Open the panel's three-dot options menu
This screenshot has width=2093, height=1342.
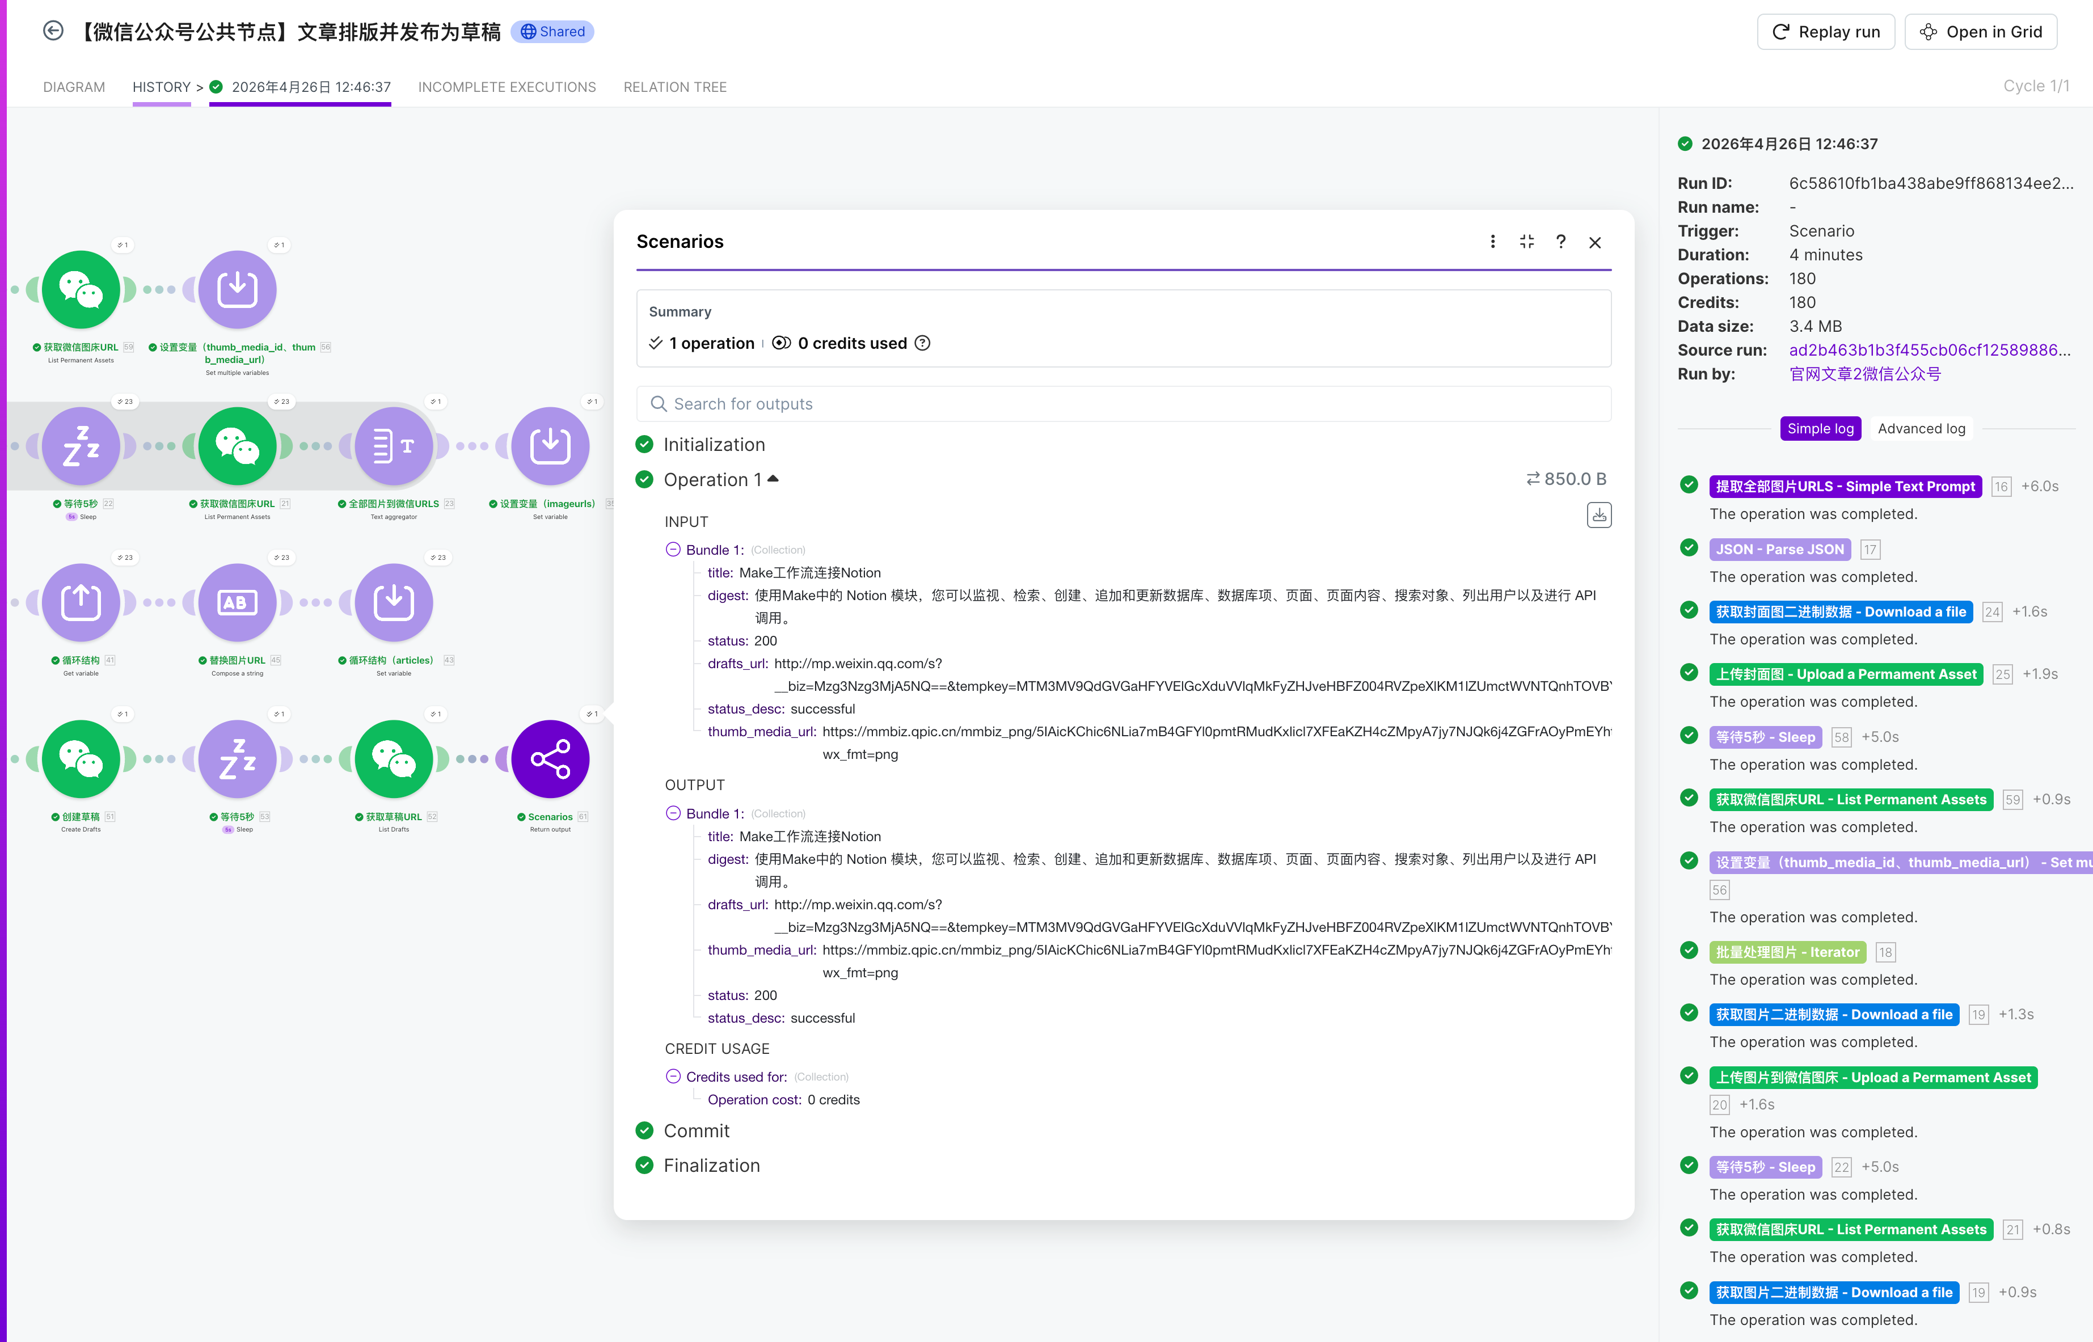(x=1493, y=242)
